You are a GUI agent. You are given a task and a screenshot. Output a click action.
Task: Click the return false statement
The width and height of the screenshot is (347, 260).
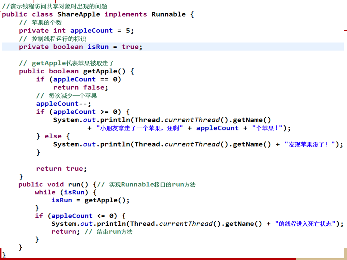tap(81, 87)
